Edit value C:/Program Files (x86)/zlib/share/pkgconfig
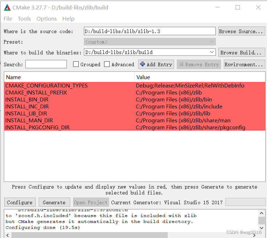The image size is (267, 238). pos(190,127)
